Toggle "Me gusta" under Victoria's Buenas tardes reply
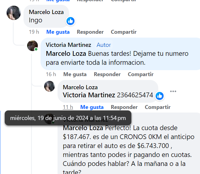Image resolution: width=200 pixels, height=174 pixels. (75, 74)
